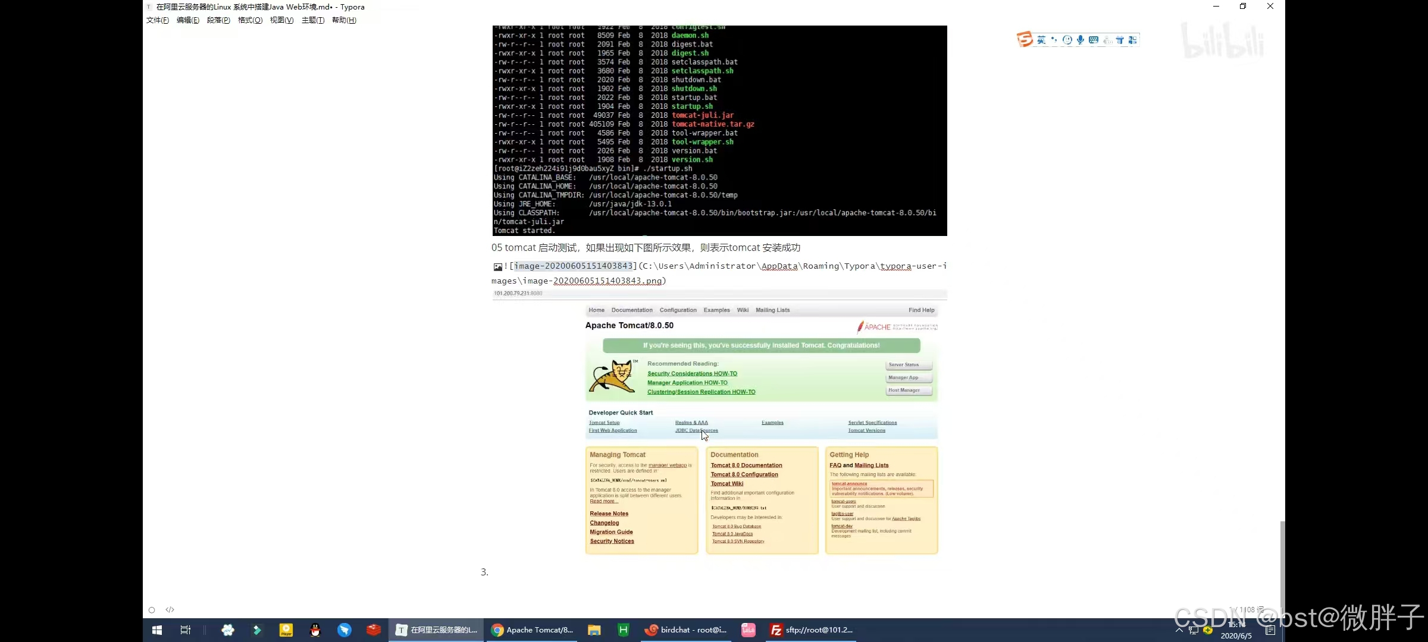Open the 段落(P) menu
1428x642 pixels.
(218, 20)
